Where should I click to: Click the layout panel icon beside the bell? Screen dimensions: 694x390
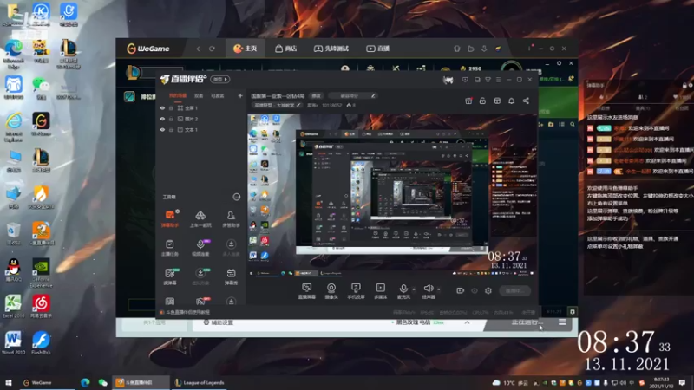[497, 101]
